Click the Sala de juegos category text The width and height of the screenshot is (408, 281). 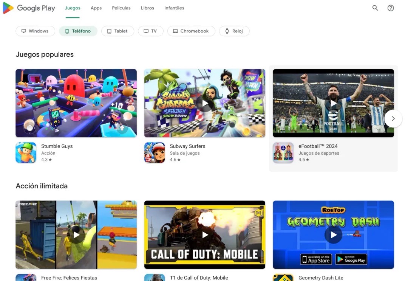click(185, 153)
